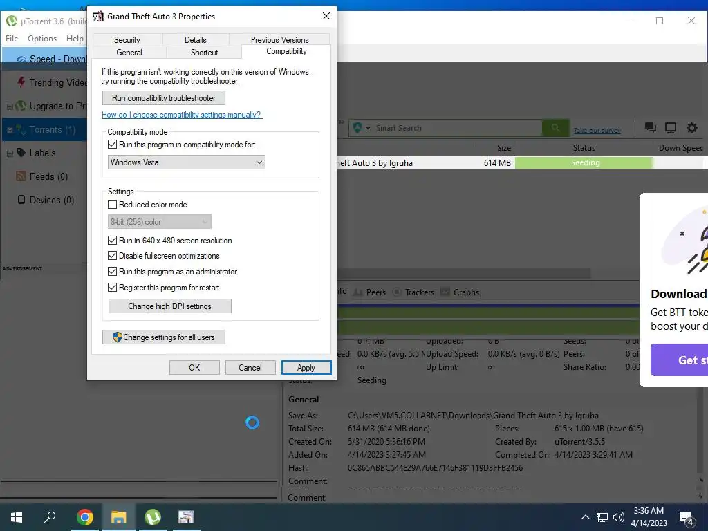Expand the Torrents (1) tree node
708x531 pixels.
pyautogui.click(x=10, y=130)
